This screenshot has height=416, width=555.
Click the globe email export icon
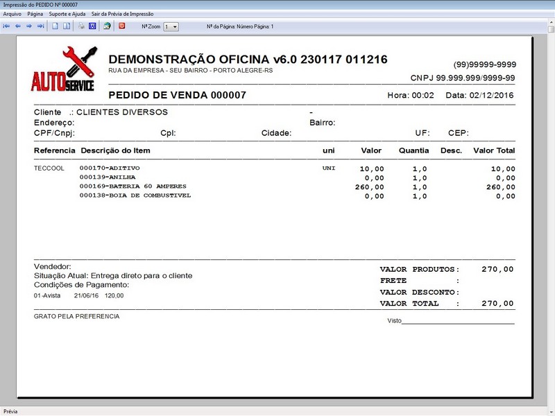pyautogui.click(x=107, y=26)
